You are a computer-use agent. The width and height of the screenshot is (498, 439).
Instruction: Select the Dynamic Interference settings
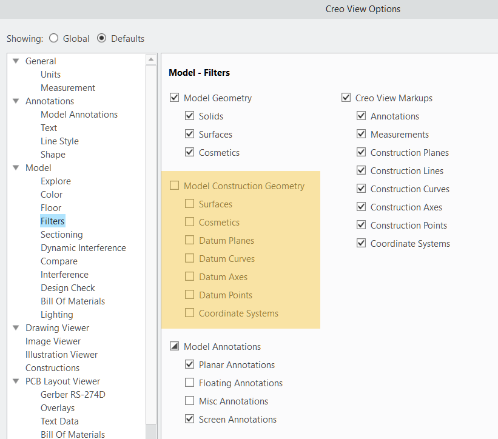[x=83, y=247]
